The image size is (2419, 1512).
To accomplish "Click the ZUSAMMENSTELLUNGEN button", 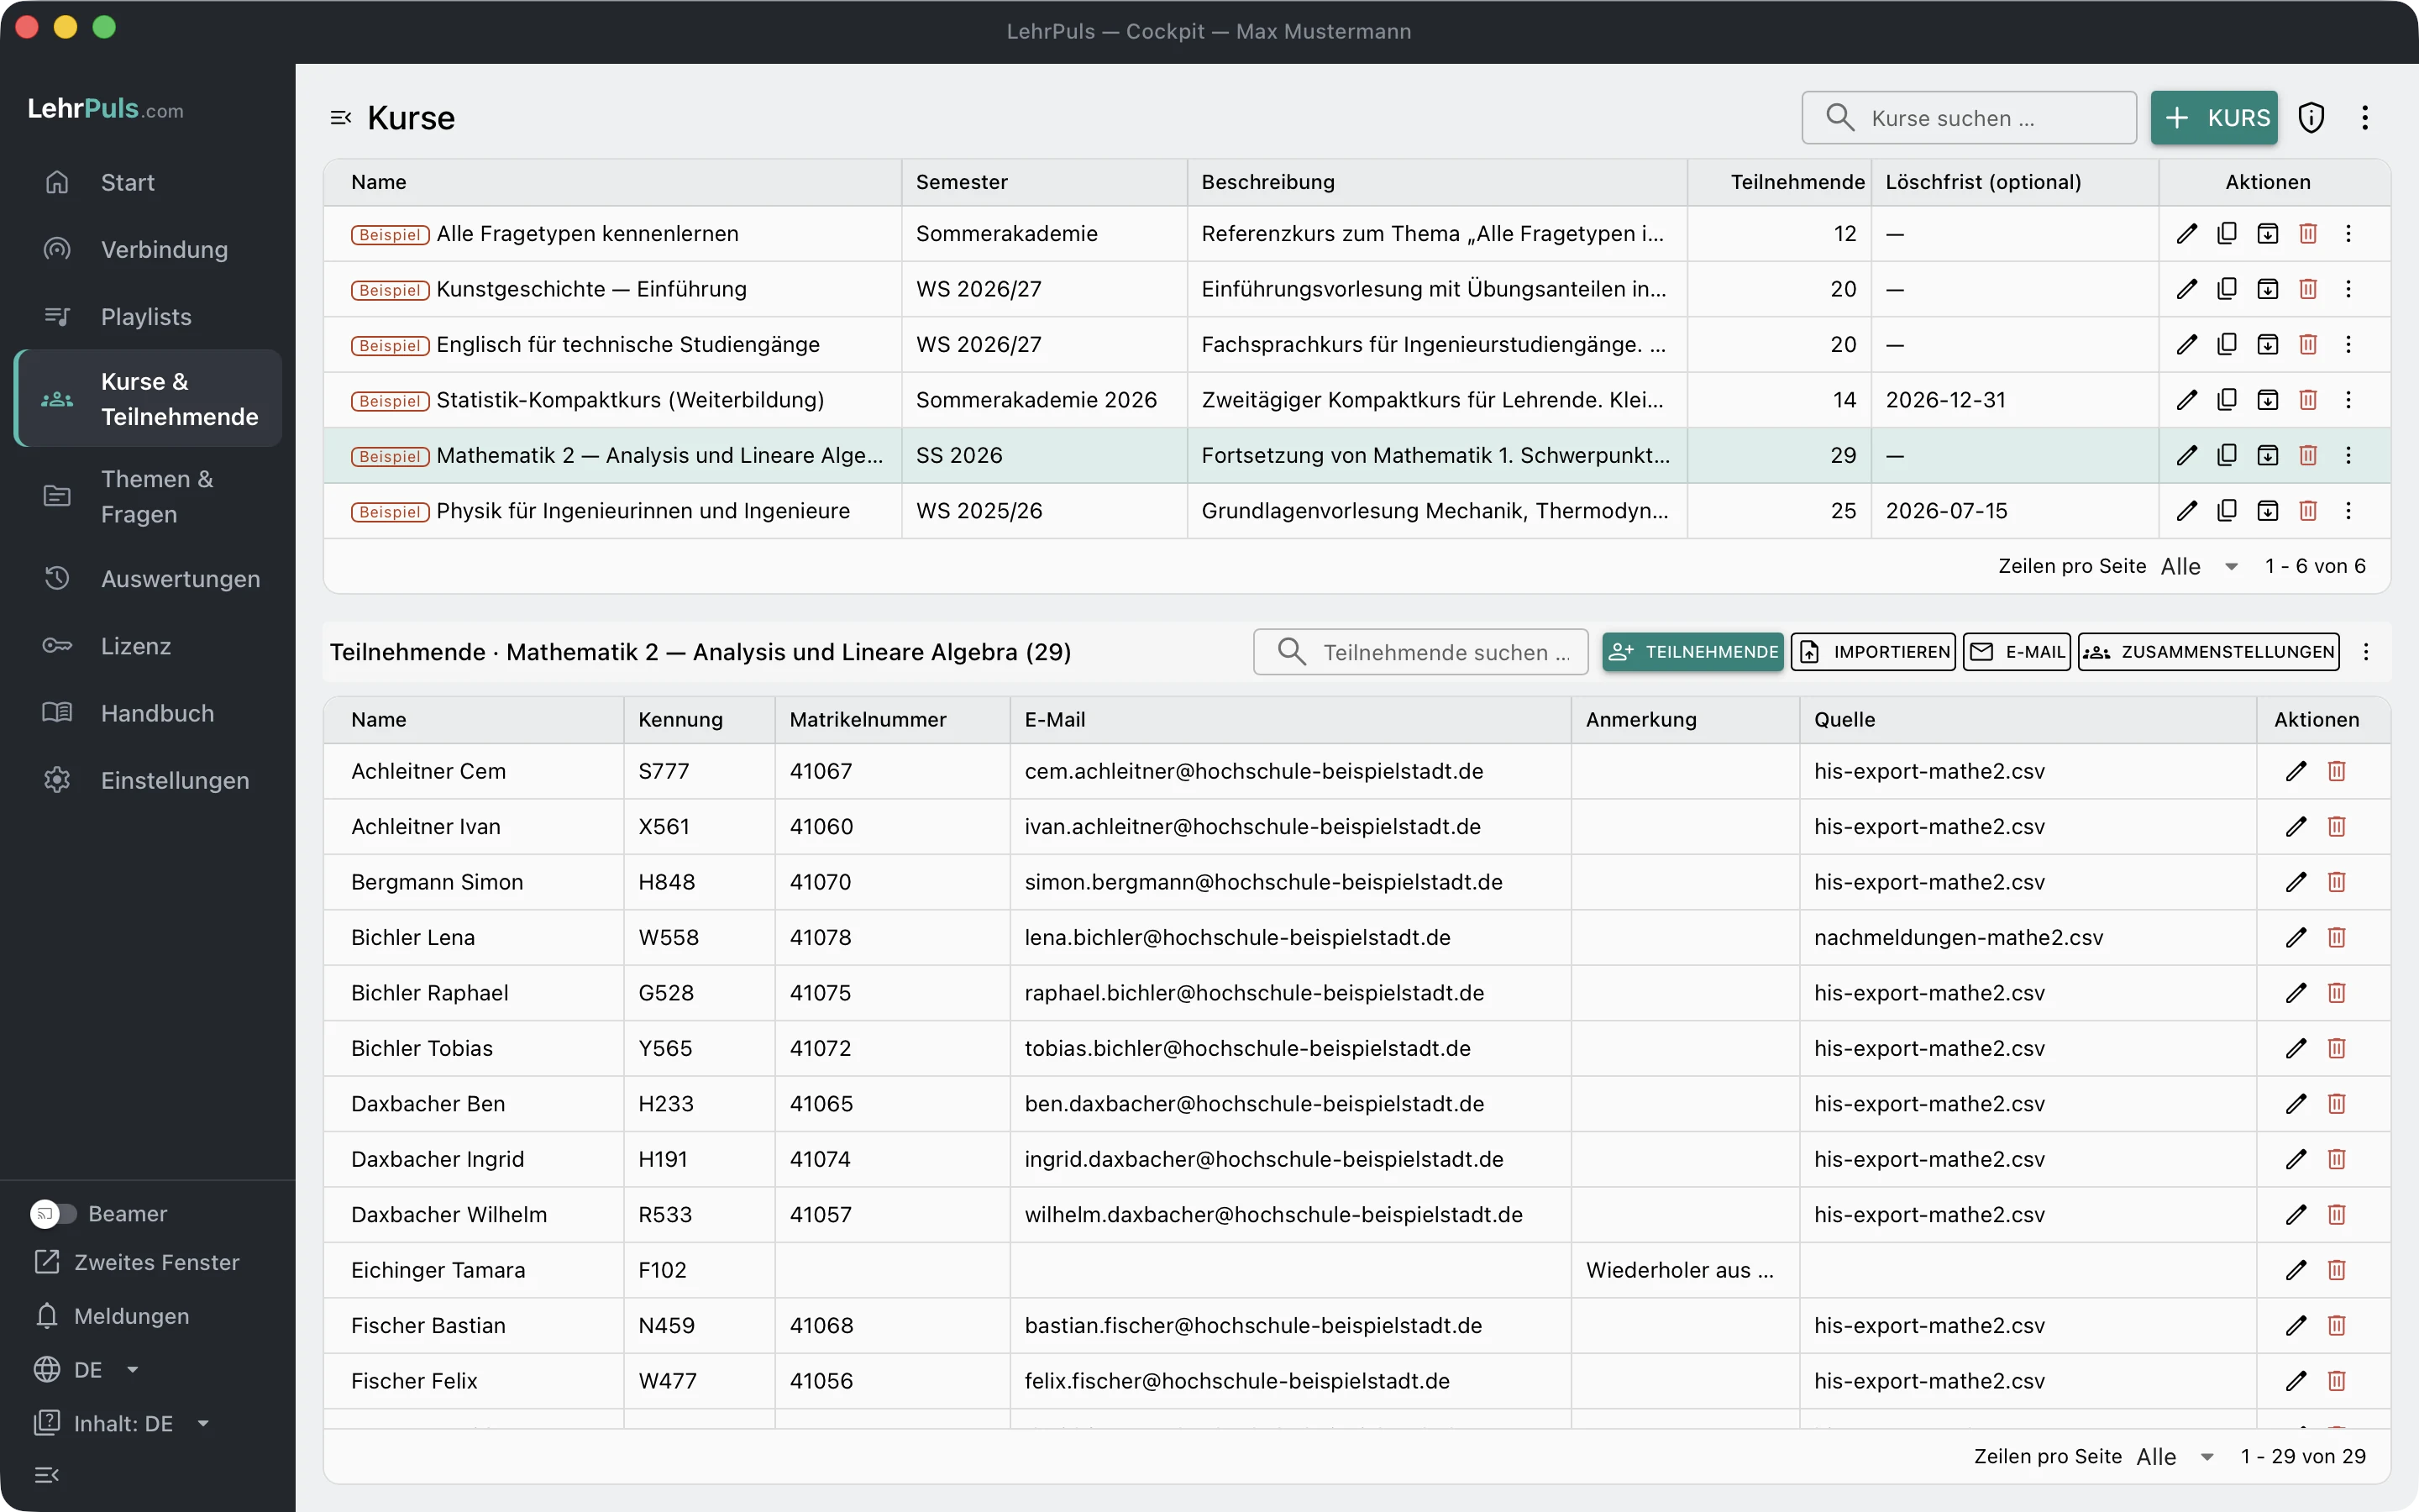I will tap(2209, 652).
